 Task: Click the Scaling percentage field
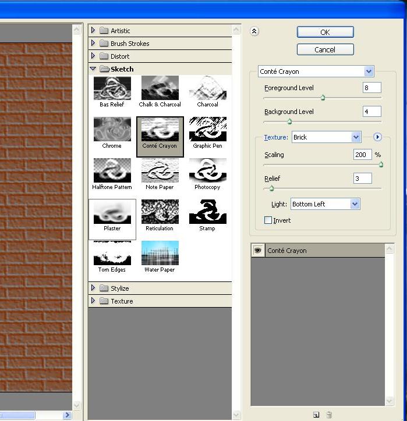(362, 155)
